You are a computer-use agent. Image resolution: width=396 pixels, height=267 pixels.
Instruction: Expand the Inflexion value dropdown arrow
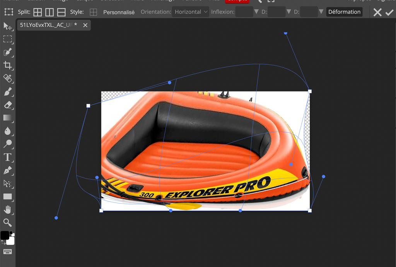(256, 12)
